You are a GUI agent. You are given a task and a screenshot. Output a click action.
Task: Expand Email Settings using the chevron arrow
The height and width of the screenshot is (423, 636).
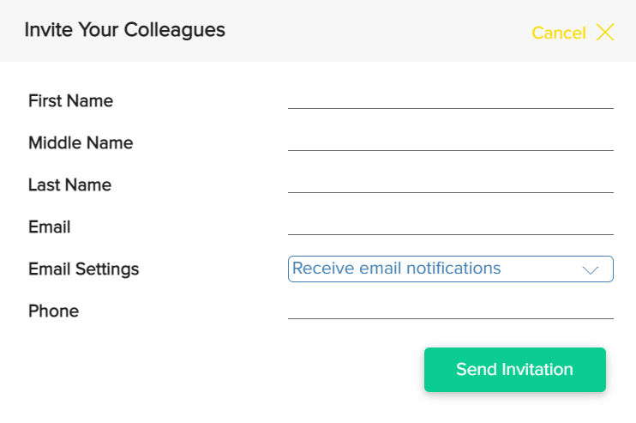(x=590, y=269)
